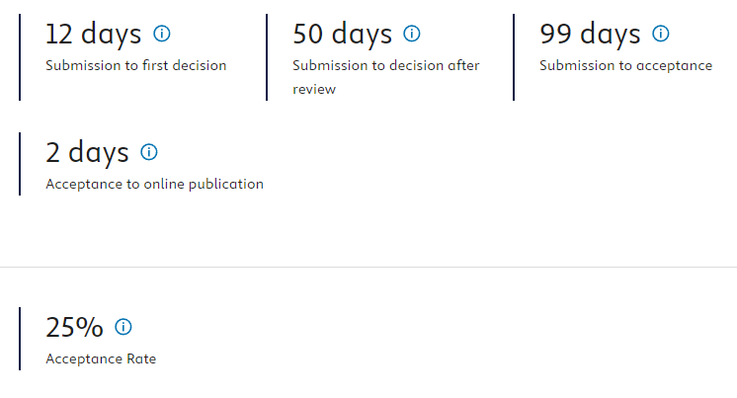Screen dimensions: 737x398
Task: Select the Submission to acceptance label
Action: (x=625, y=65)
